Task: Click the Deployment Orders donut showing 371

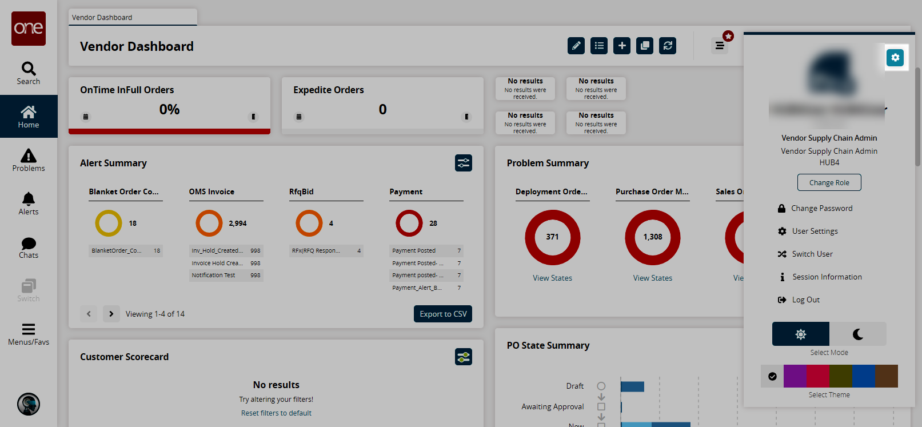Action: pos(553,237)
